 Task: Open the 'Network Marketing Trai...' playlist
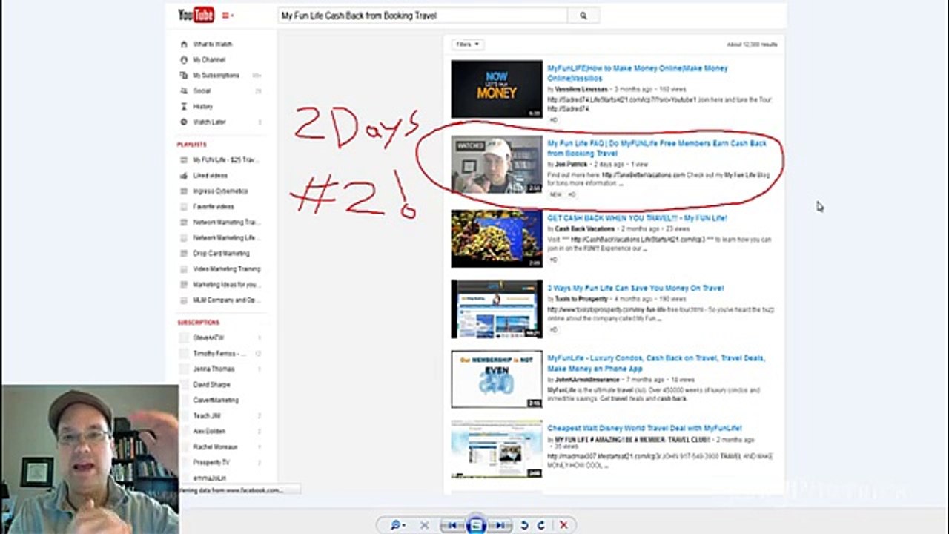(226, 222)
